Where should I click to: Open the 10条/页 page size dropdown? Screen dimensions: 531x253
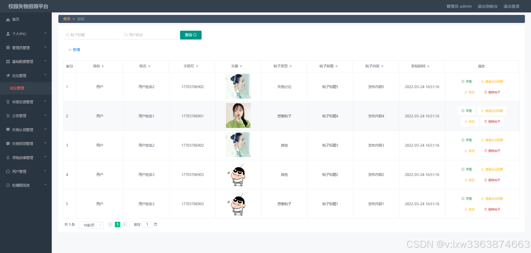click(91, 225)
